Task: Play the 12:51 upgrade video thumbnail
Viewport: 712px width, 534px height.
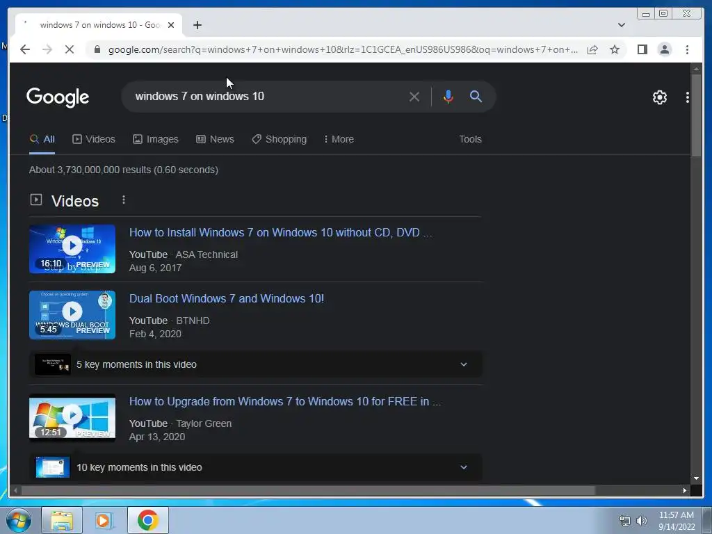Action: [72, 418]
